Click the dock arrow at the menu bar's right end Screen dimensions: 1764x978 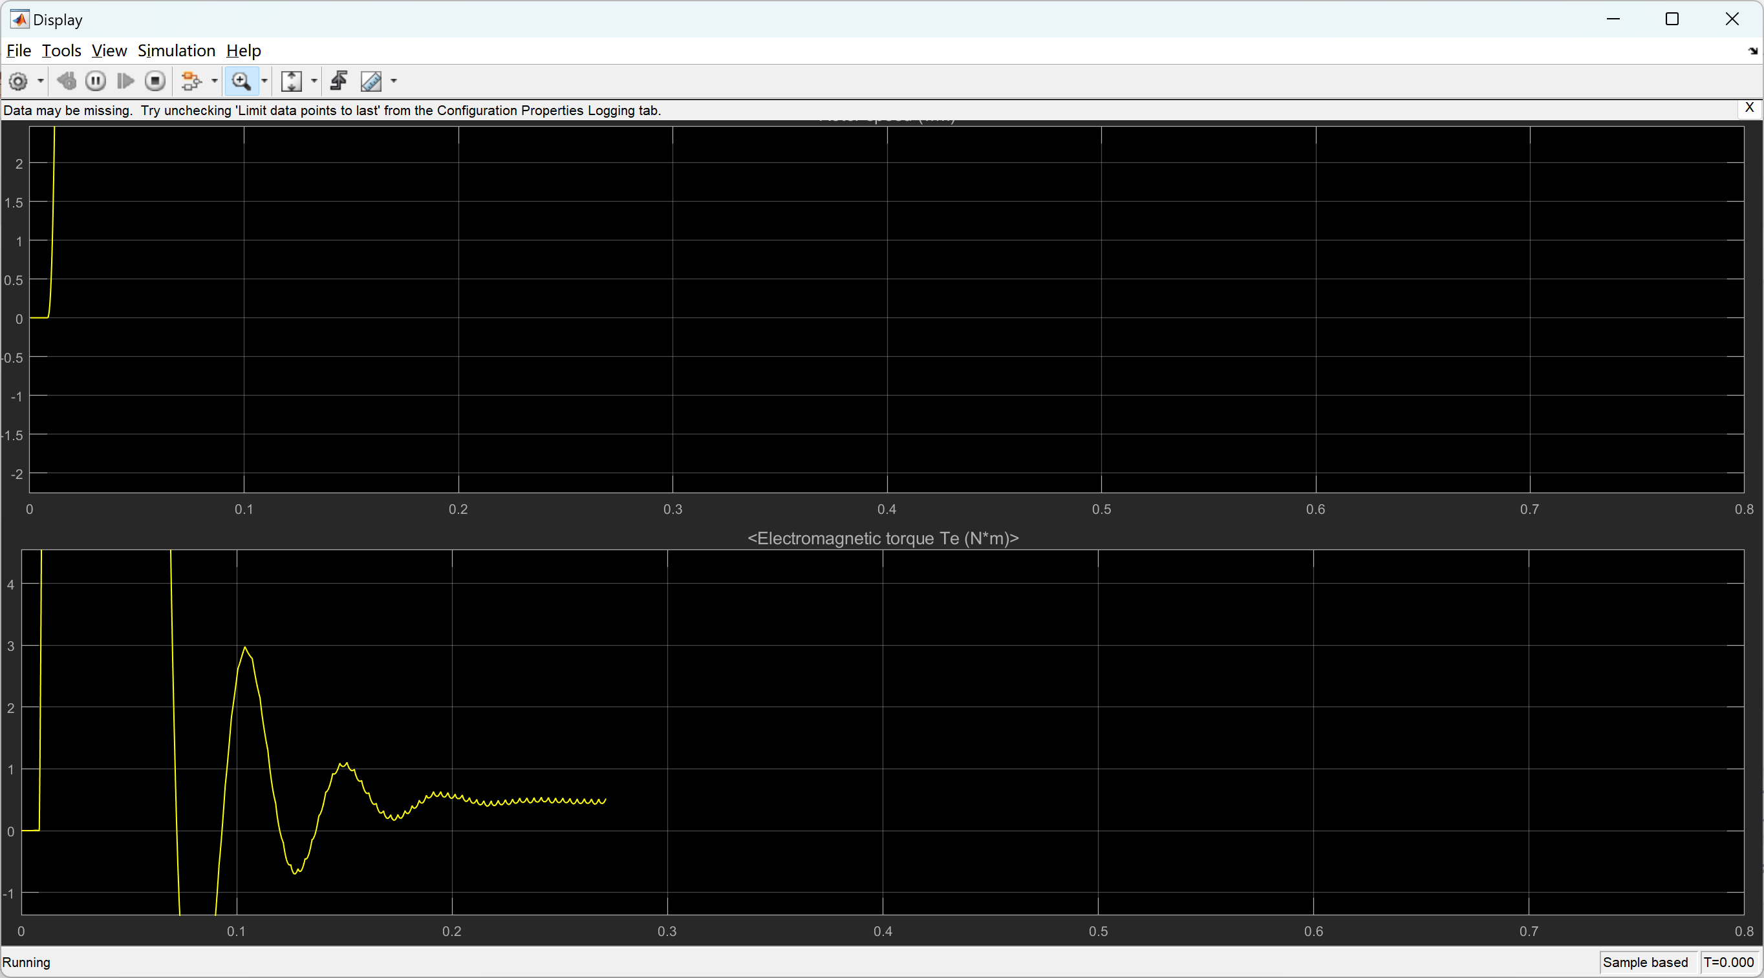tap(1752, 51)
